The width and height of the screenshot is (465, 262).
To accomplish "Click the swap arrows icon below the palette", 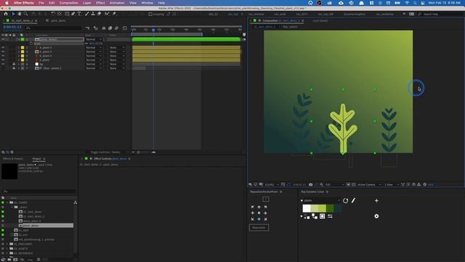I will (x=330, y=216).
